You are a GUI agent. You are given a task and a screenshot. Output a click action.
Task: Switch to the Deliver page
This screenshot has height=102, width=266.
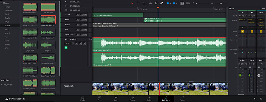[x=183, y=99]
